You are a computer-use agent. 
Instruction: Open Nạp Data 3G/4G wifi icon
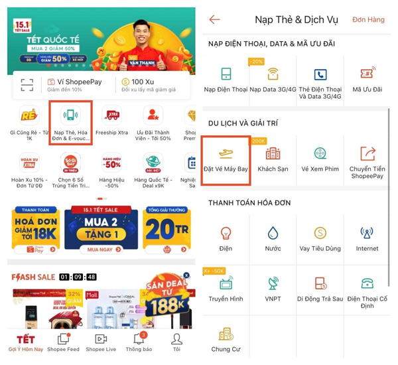click(x=273, y=74)
